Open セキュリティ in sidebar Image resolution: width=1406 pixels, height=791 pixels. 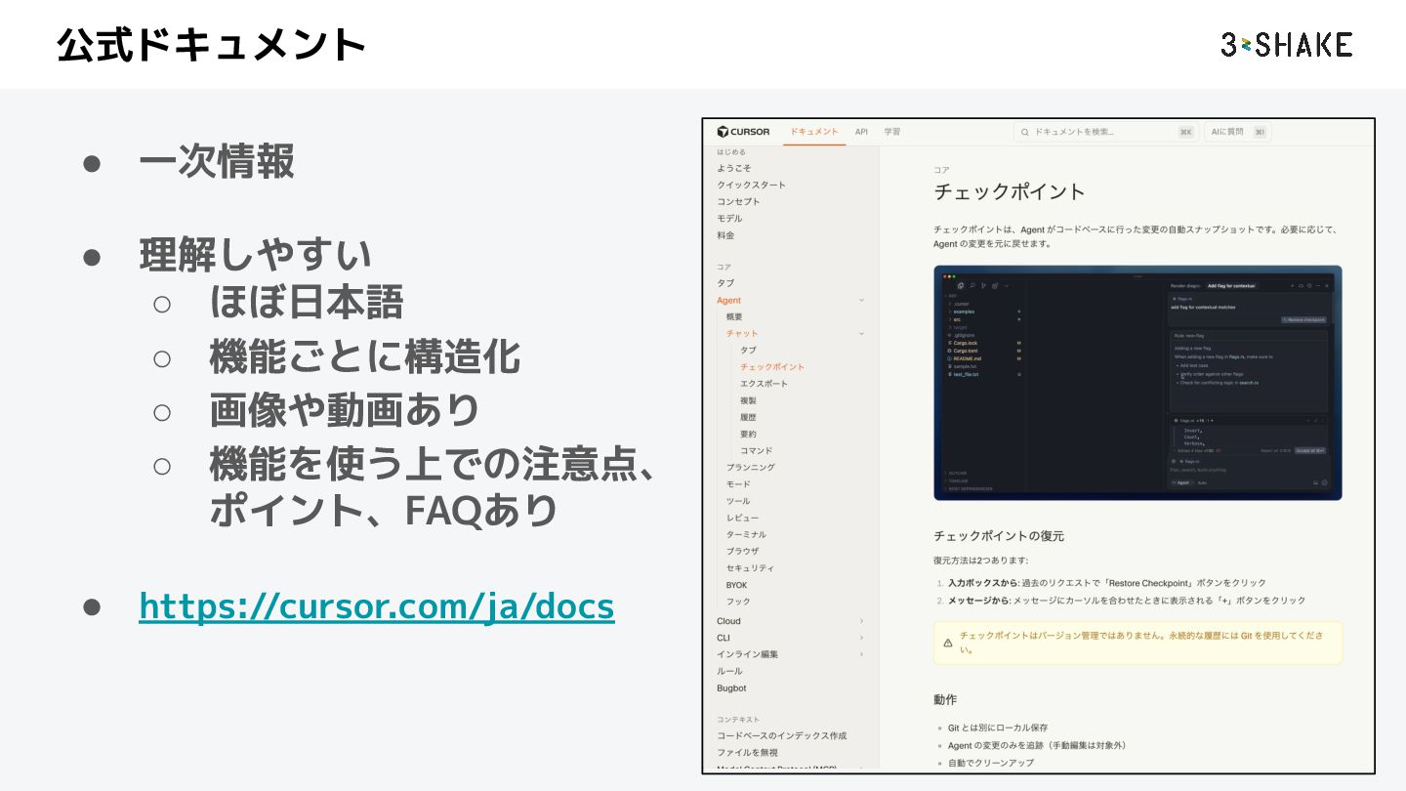750,567
